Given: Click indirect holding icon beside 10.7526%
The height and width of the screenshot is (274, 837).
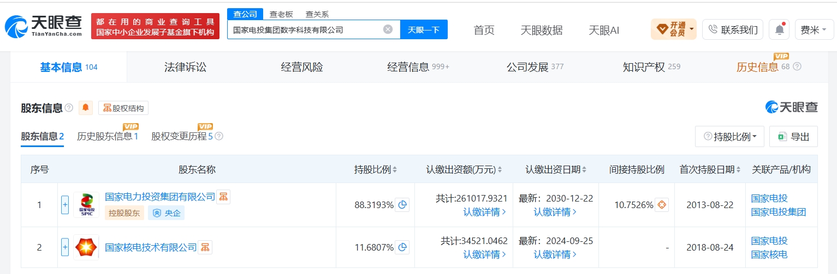Looking at the screenshot, I should pos(662,205).
